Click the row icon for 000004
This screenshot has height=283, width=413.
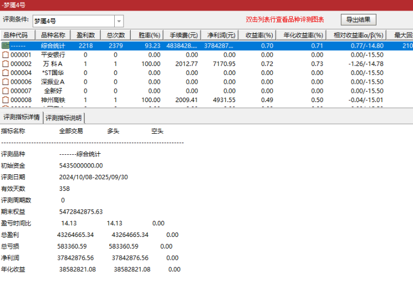(6, 73)
